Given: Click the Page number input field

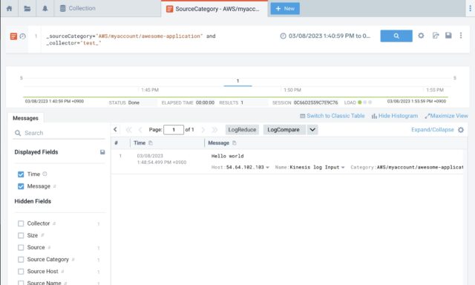Looking at the screenshot, I should pyautogui.click(x=174, y=130).
